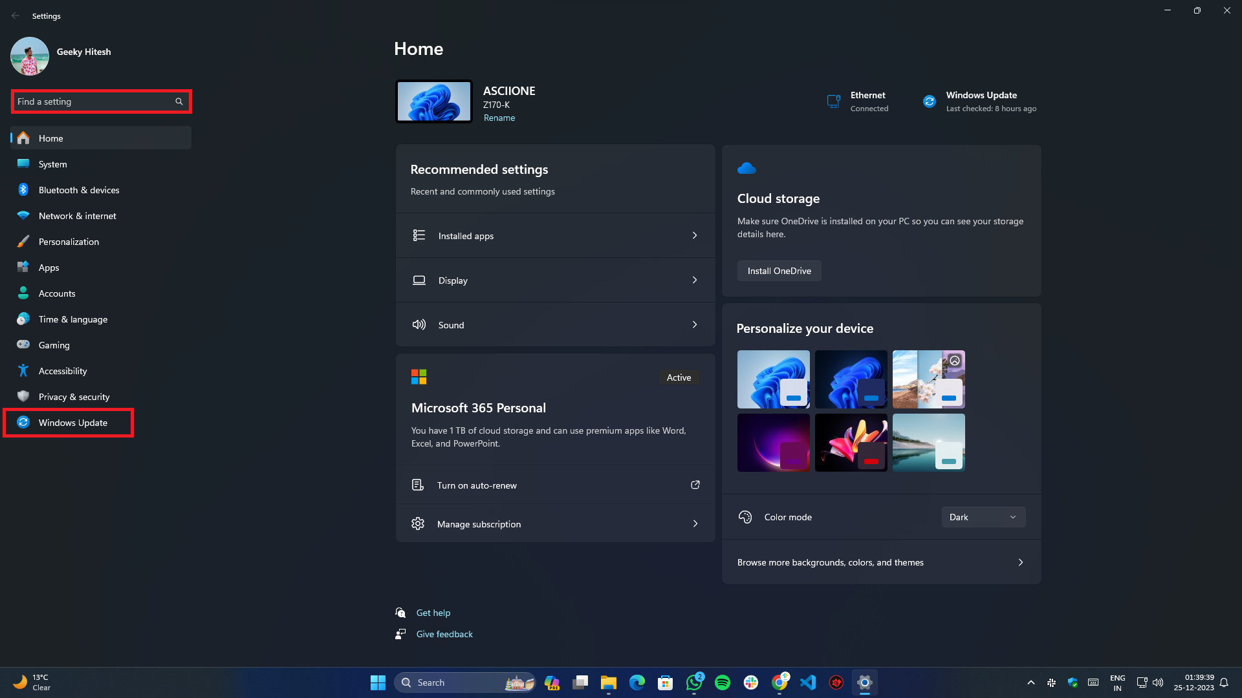Open the Get help link
This screenshot has height=698, width=1242.
(x=433, y=613)
